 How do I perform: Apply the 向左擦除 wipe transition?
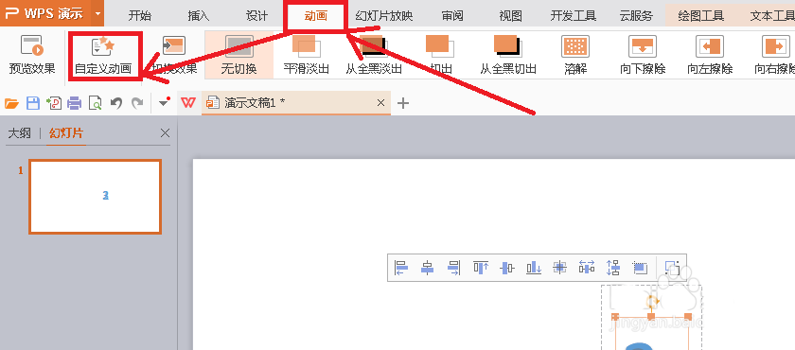(x=710, y=55)
